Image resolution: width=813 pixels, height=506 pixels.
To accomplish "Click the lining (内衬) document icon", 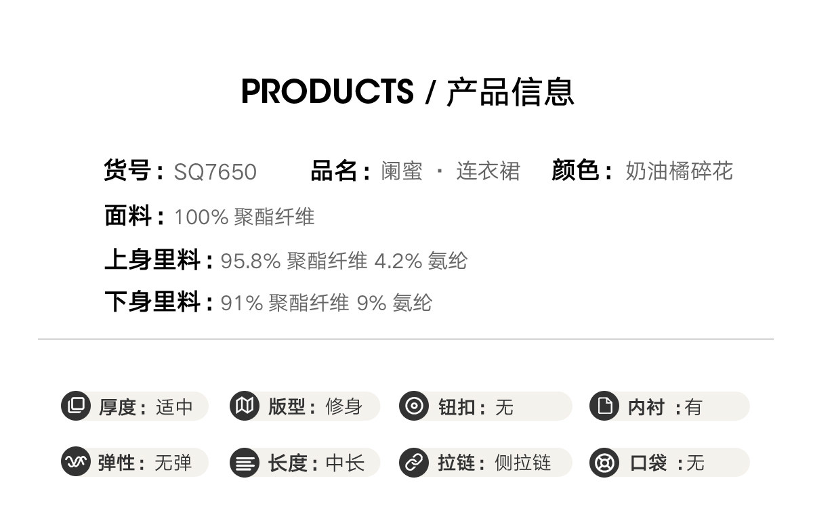I will click(x=604, y=406).
